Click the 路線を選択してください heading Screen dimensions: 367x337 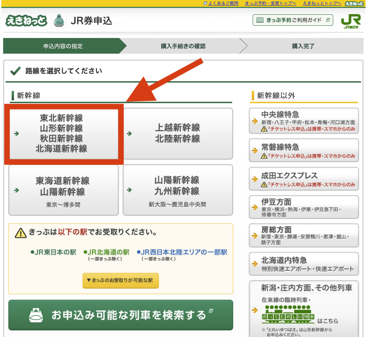[64, 71]
